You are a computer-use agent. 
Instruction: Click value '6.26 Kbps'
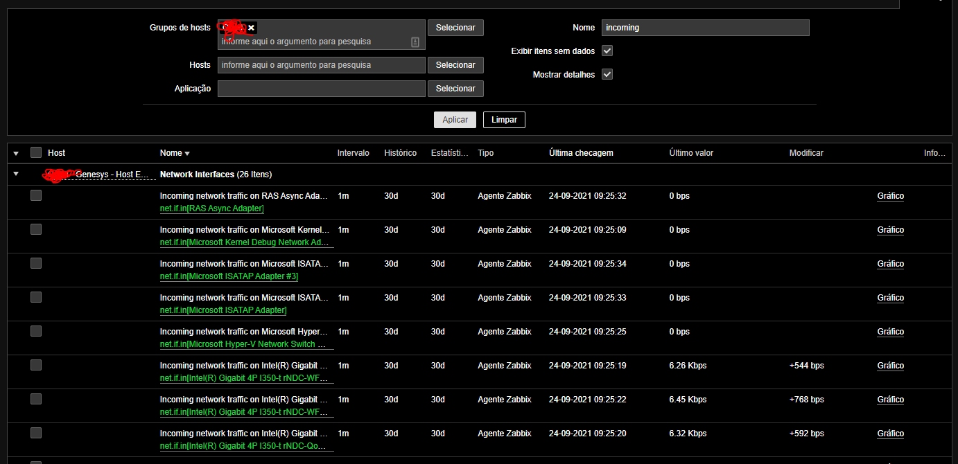(x=688, y=366)
